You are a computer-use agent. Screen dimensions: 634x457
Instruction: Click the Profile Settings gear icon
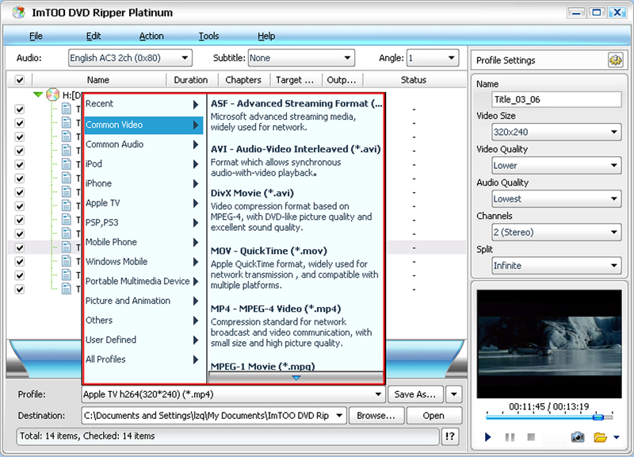click(614, 60)
